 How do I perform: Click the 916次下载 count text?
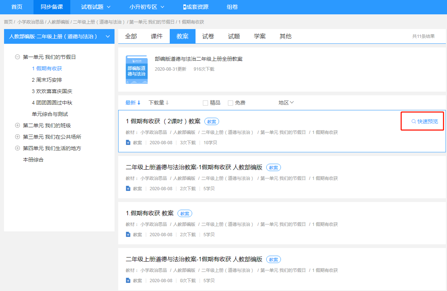(x=204, y=69)
